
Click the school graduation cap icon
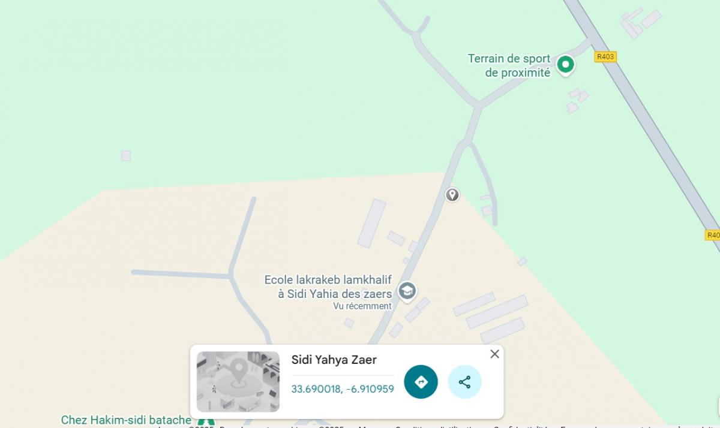[407, 291]
